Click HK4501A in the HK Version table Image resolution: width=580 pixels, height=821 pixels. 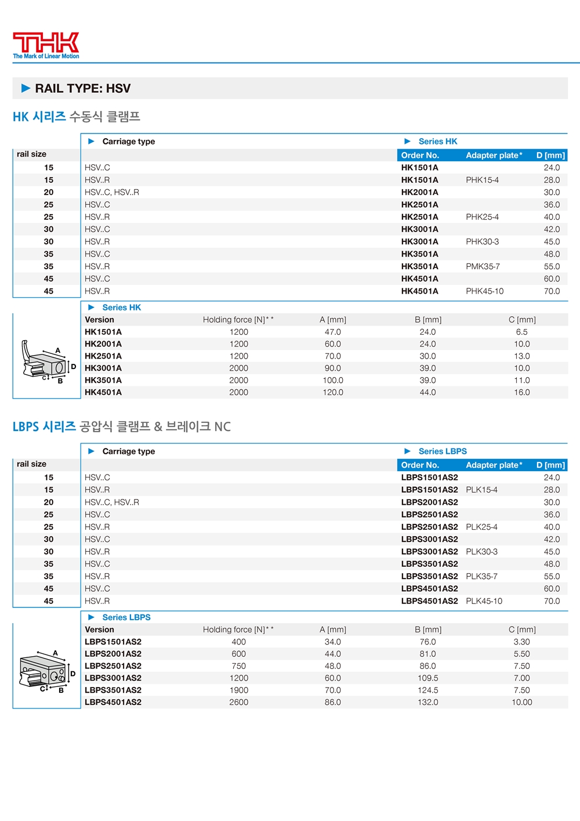(x=103, y=392)
